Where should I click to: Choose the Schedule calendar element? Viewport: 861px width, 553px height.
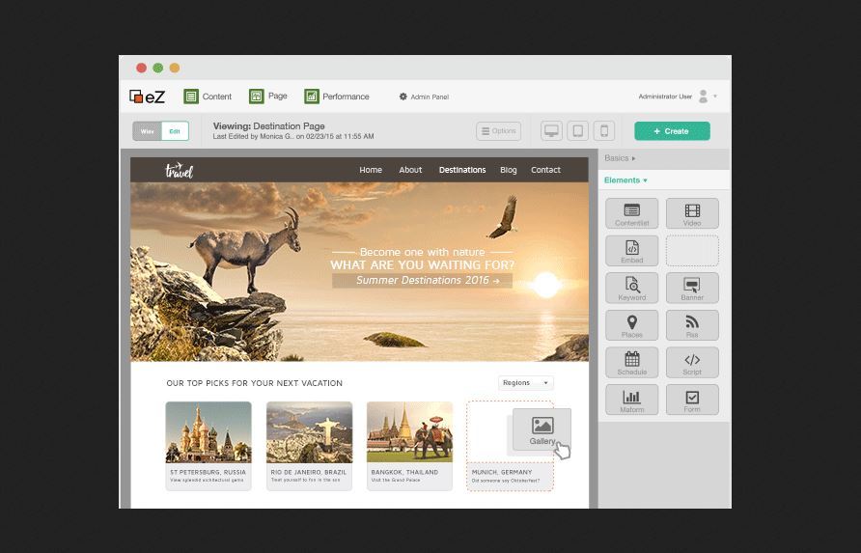[631, 362]
